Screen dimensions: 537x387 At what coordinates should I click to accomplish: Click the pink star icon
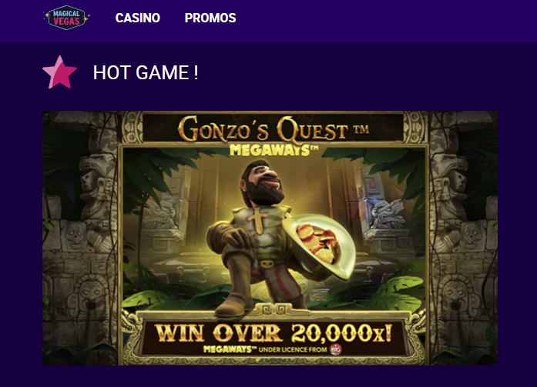[59, 72]
